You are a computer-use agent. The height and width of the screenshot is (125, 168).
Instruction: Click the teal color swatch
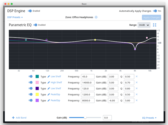point(37,76)
